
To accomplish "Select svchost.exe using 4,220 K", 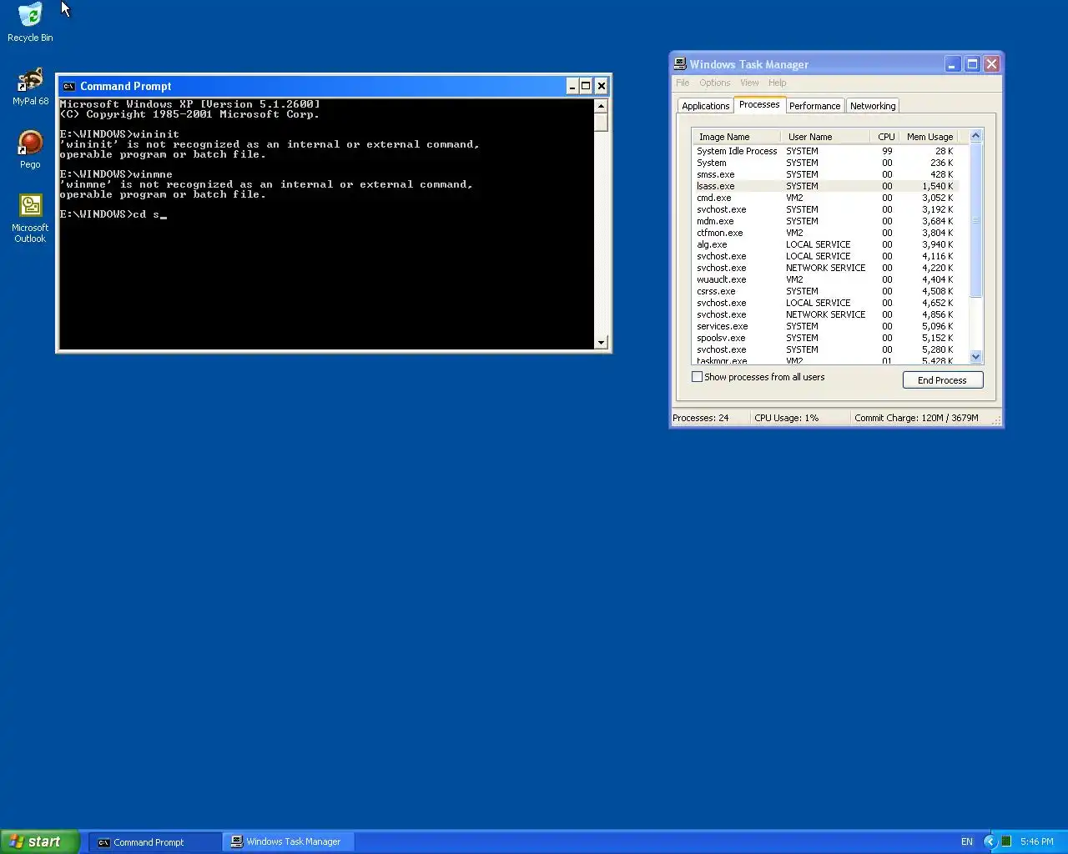I will click(x=825, y=268).
